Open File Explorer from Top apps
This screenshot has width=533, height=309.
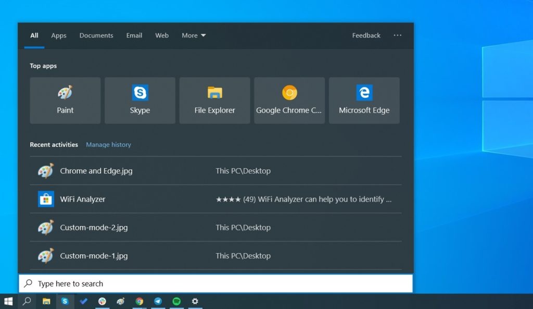point(214,100)
